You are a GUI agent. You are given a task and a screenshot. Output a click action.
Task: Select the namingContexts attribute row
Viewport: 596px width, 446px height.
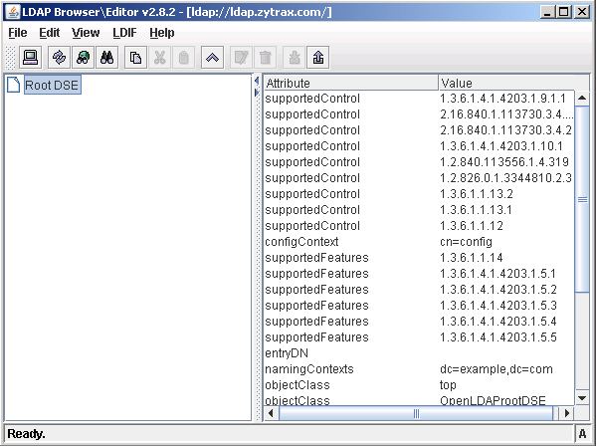(x=419, y=369)
